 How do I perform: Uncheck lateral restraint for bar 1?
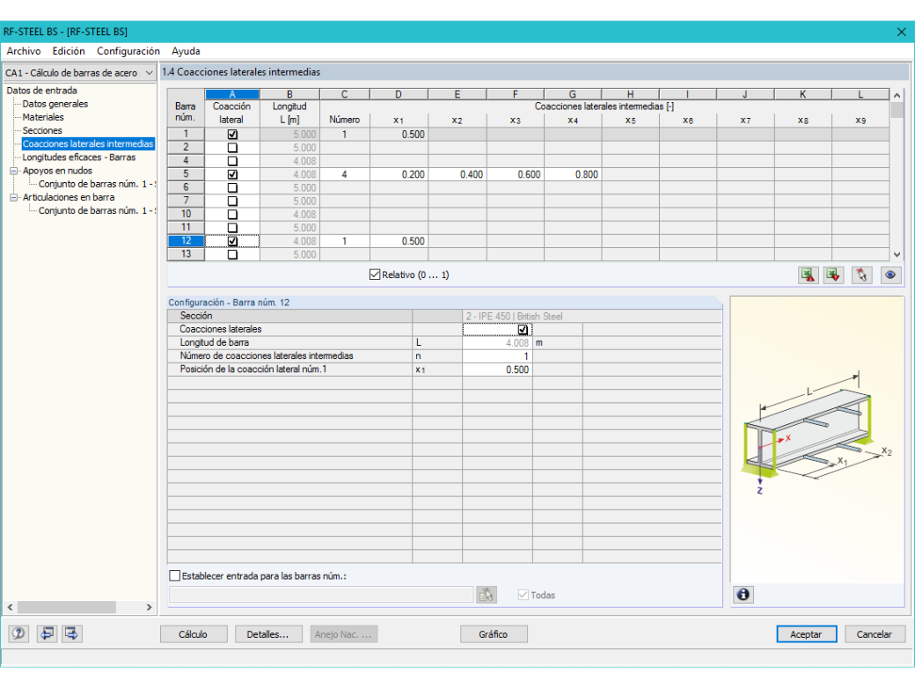(232, 135)
